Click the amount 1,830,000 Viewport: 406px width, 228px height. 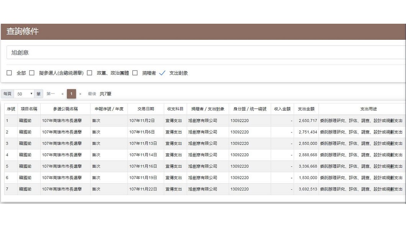tap(308, 178)
